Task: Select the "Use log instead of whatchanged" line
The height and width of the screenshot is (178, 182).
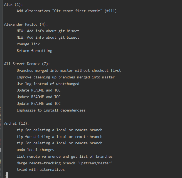Action: point(48,84)
